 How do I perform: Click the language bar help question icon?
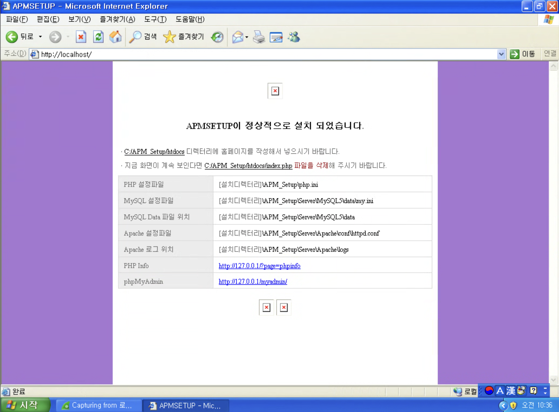coord(533,390)
